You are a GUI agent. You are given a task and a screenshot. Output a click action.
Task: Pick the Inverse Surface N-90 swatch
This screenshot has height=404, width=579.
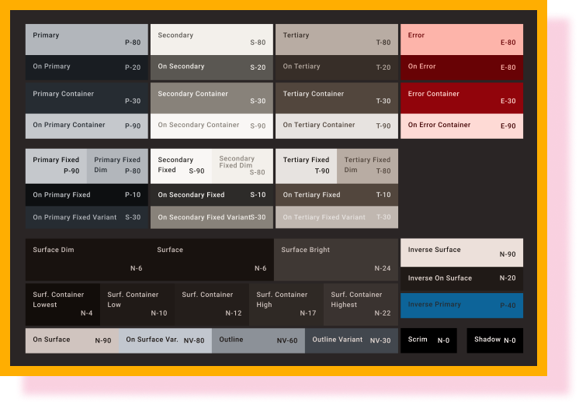pyautogui.click(x=461, y=253)
